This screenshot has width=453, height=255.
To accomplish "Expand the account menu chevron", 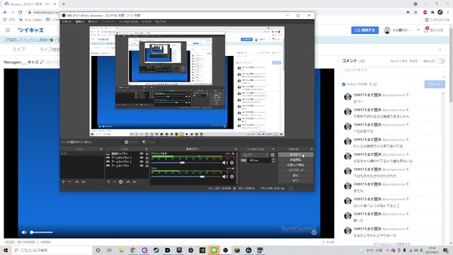I will click(418, 30).
